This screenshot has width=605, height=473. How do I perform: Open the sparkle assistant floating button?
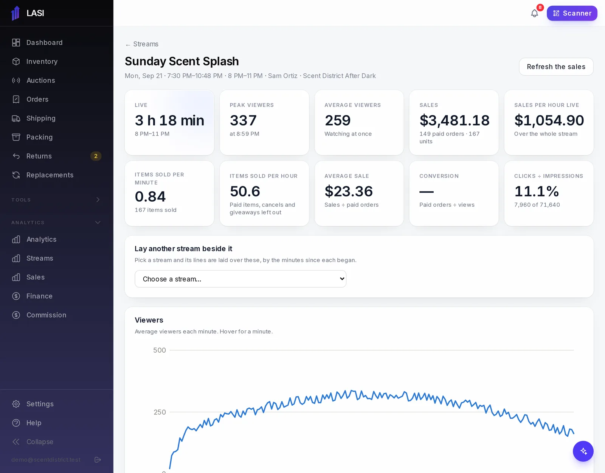(583, 451)
